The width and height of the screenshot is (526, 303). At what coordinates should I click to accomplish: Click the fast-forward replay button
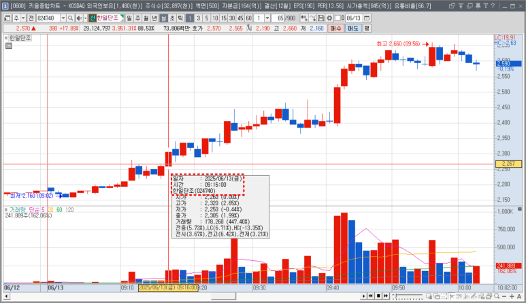tap(385, 296)
